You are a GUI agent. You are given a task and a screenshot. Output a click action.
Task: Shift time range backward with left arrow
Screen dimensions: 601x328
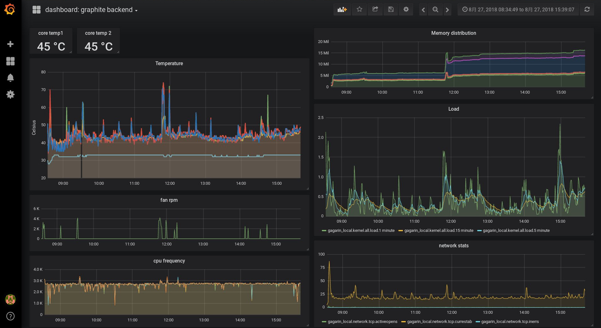[x=423, y=10]
